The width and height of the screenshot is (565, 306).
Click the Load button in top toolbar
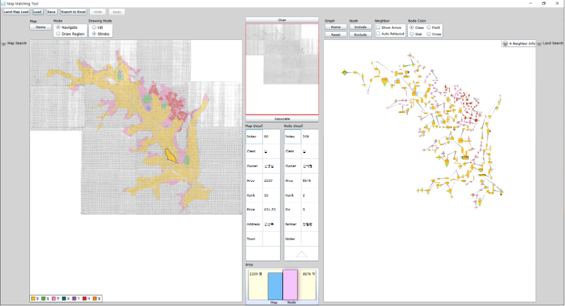37,12
